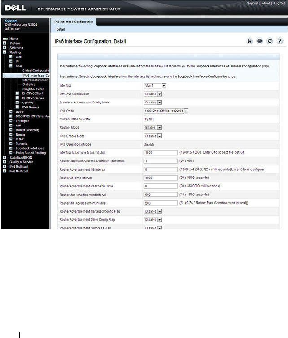Viewport: 288px width, 338px height.
Task: Expand the ARP tree node
Action: pyautogui.click(x=11, y=57)
